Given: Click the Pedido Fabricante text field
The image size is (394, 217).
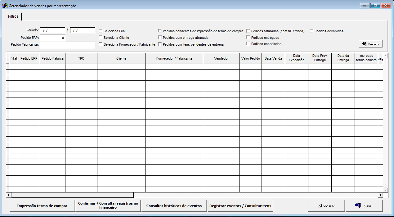Looking at the screenshot, I should (67, 45).
